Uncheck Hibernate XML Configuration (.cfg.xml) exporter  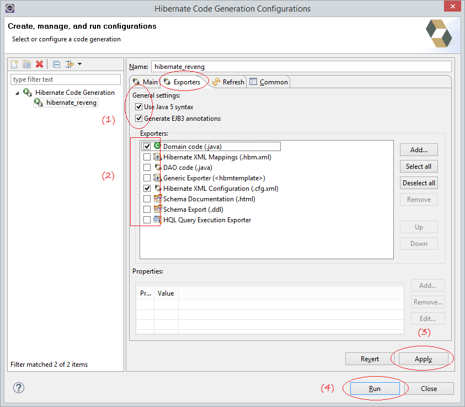147,188
